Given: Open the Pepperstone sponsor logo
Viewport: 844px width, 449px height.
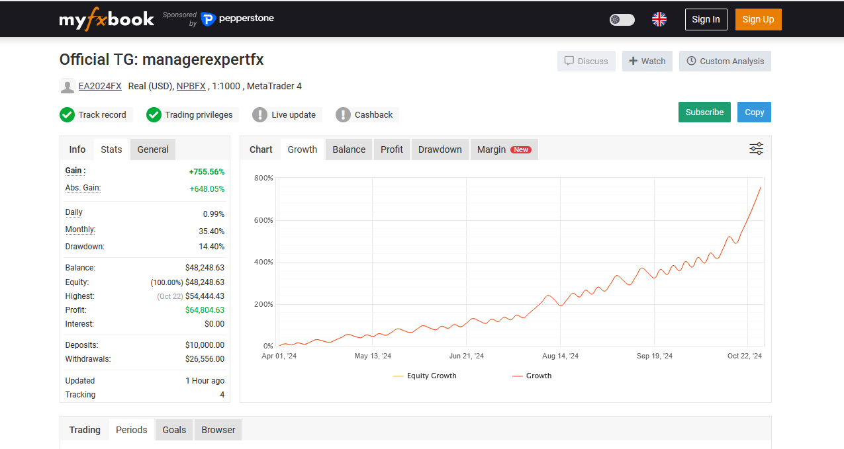Looking at the screenshot, I should pos(237,19).
